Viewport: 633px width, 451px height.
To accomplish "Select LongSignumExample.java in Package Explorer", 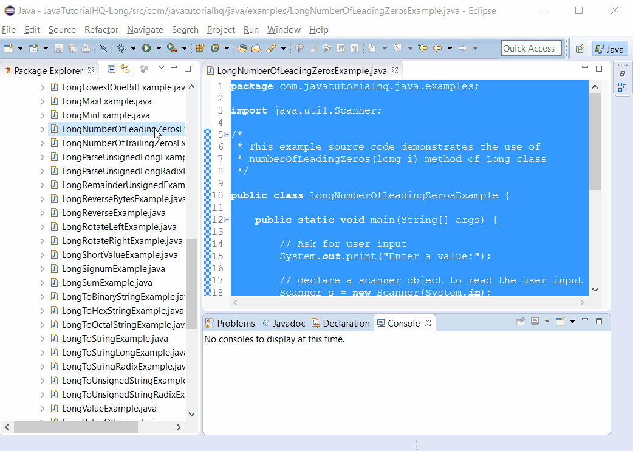I will 114,269.
